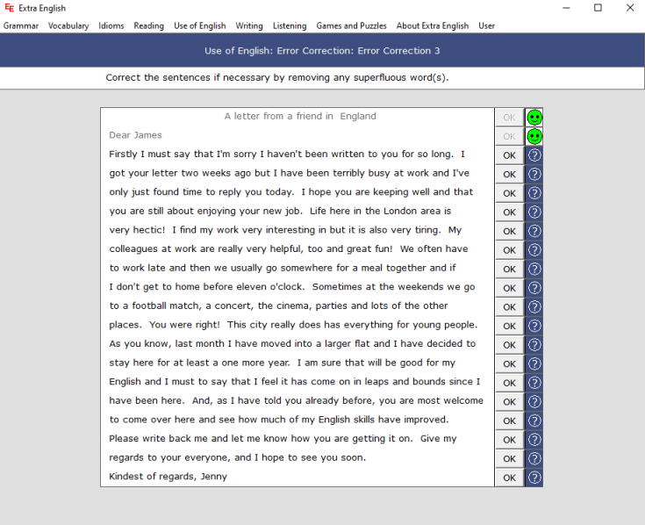Click the help icon beside the 'Firstly I must say' line

pyautogui.click(x=534, y=155)
